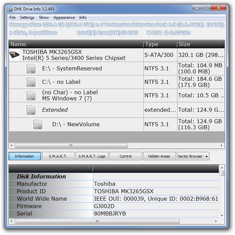Open the Appearance menu
The width and height of the screenshot is (235, 235).
64,18
